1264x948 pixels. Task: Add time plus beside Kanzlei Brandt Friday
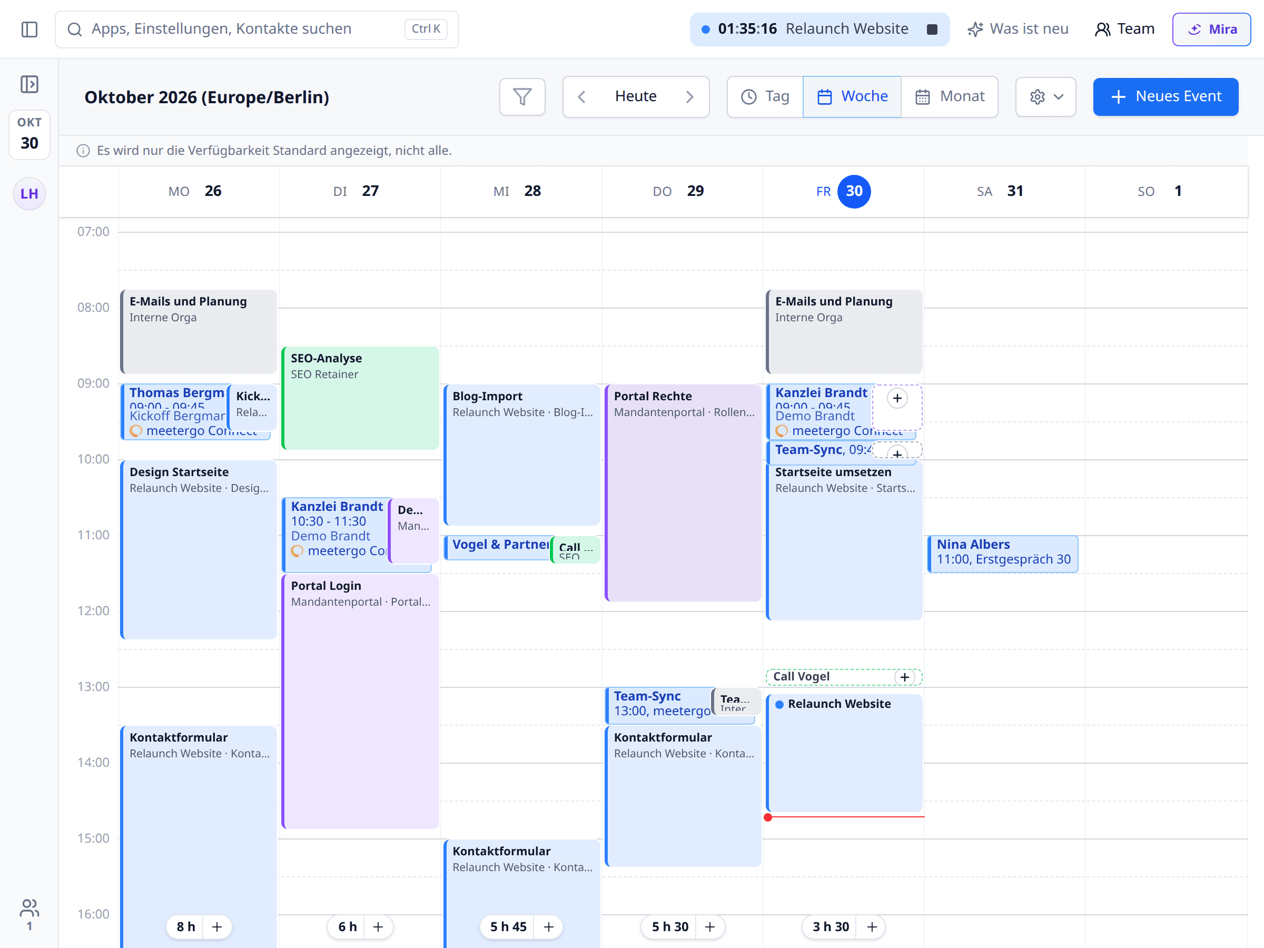[897, 398]
